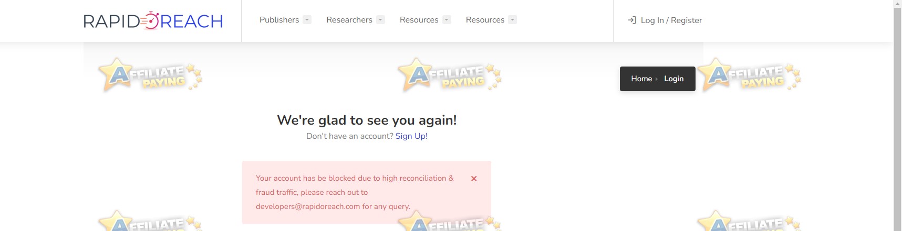This screenshot has height=231, width=902.
Task: Open the first Resources menu item
Action: click(419, 20)
